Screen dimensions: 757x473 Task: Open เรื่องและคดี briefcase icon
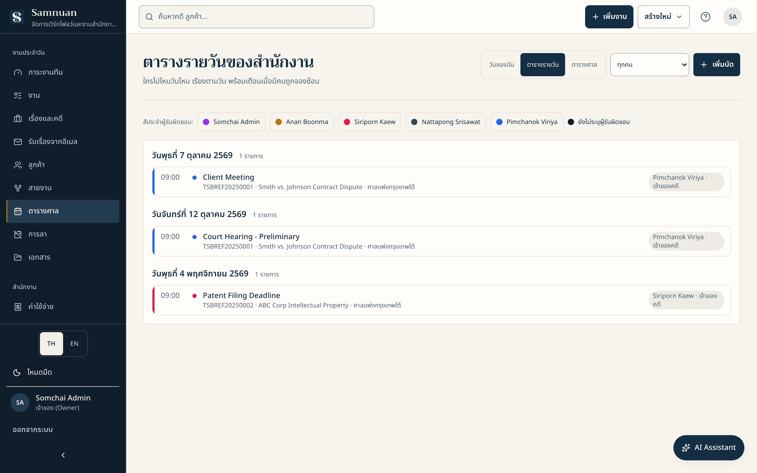click(x=18, y=119)
